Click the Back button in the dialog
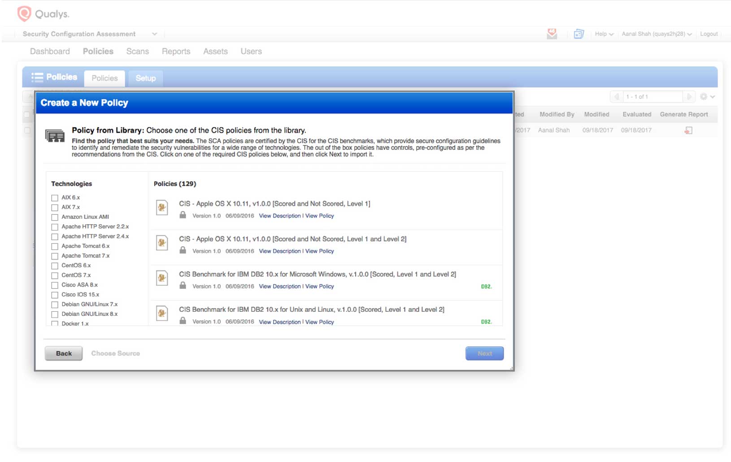The width and height of the screenshot is (731, 462). (63, 353)
